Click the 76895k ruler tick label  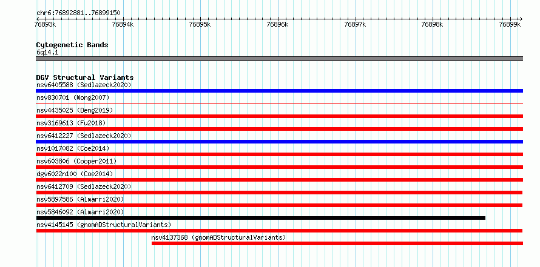tap(200, 25)
